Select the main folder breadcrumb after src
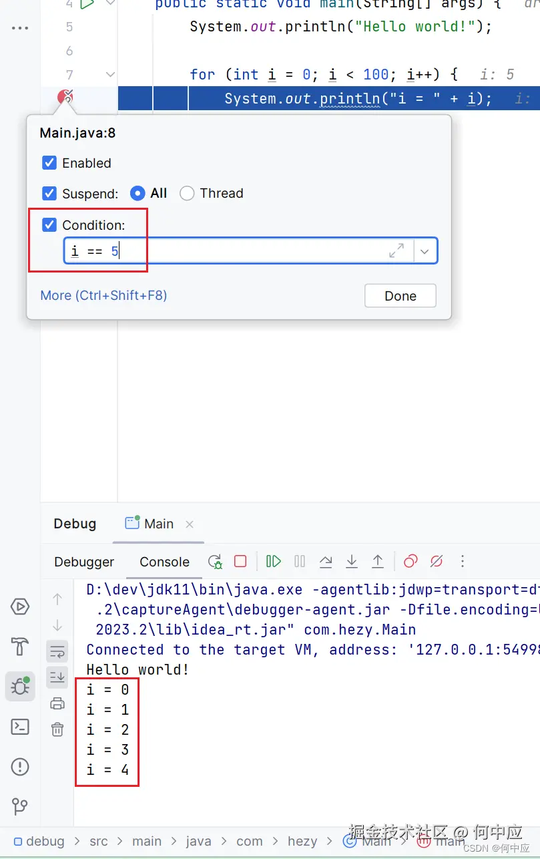The width and height of the screenshot is (540, 859). coord(147,841)
